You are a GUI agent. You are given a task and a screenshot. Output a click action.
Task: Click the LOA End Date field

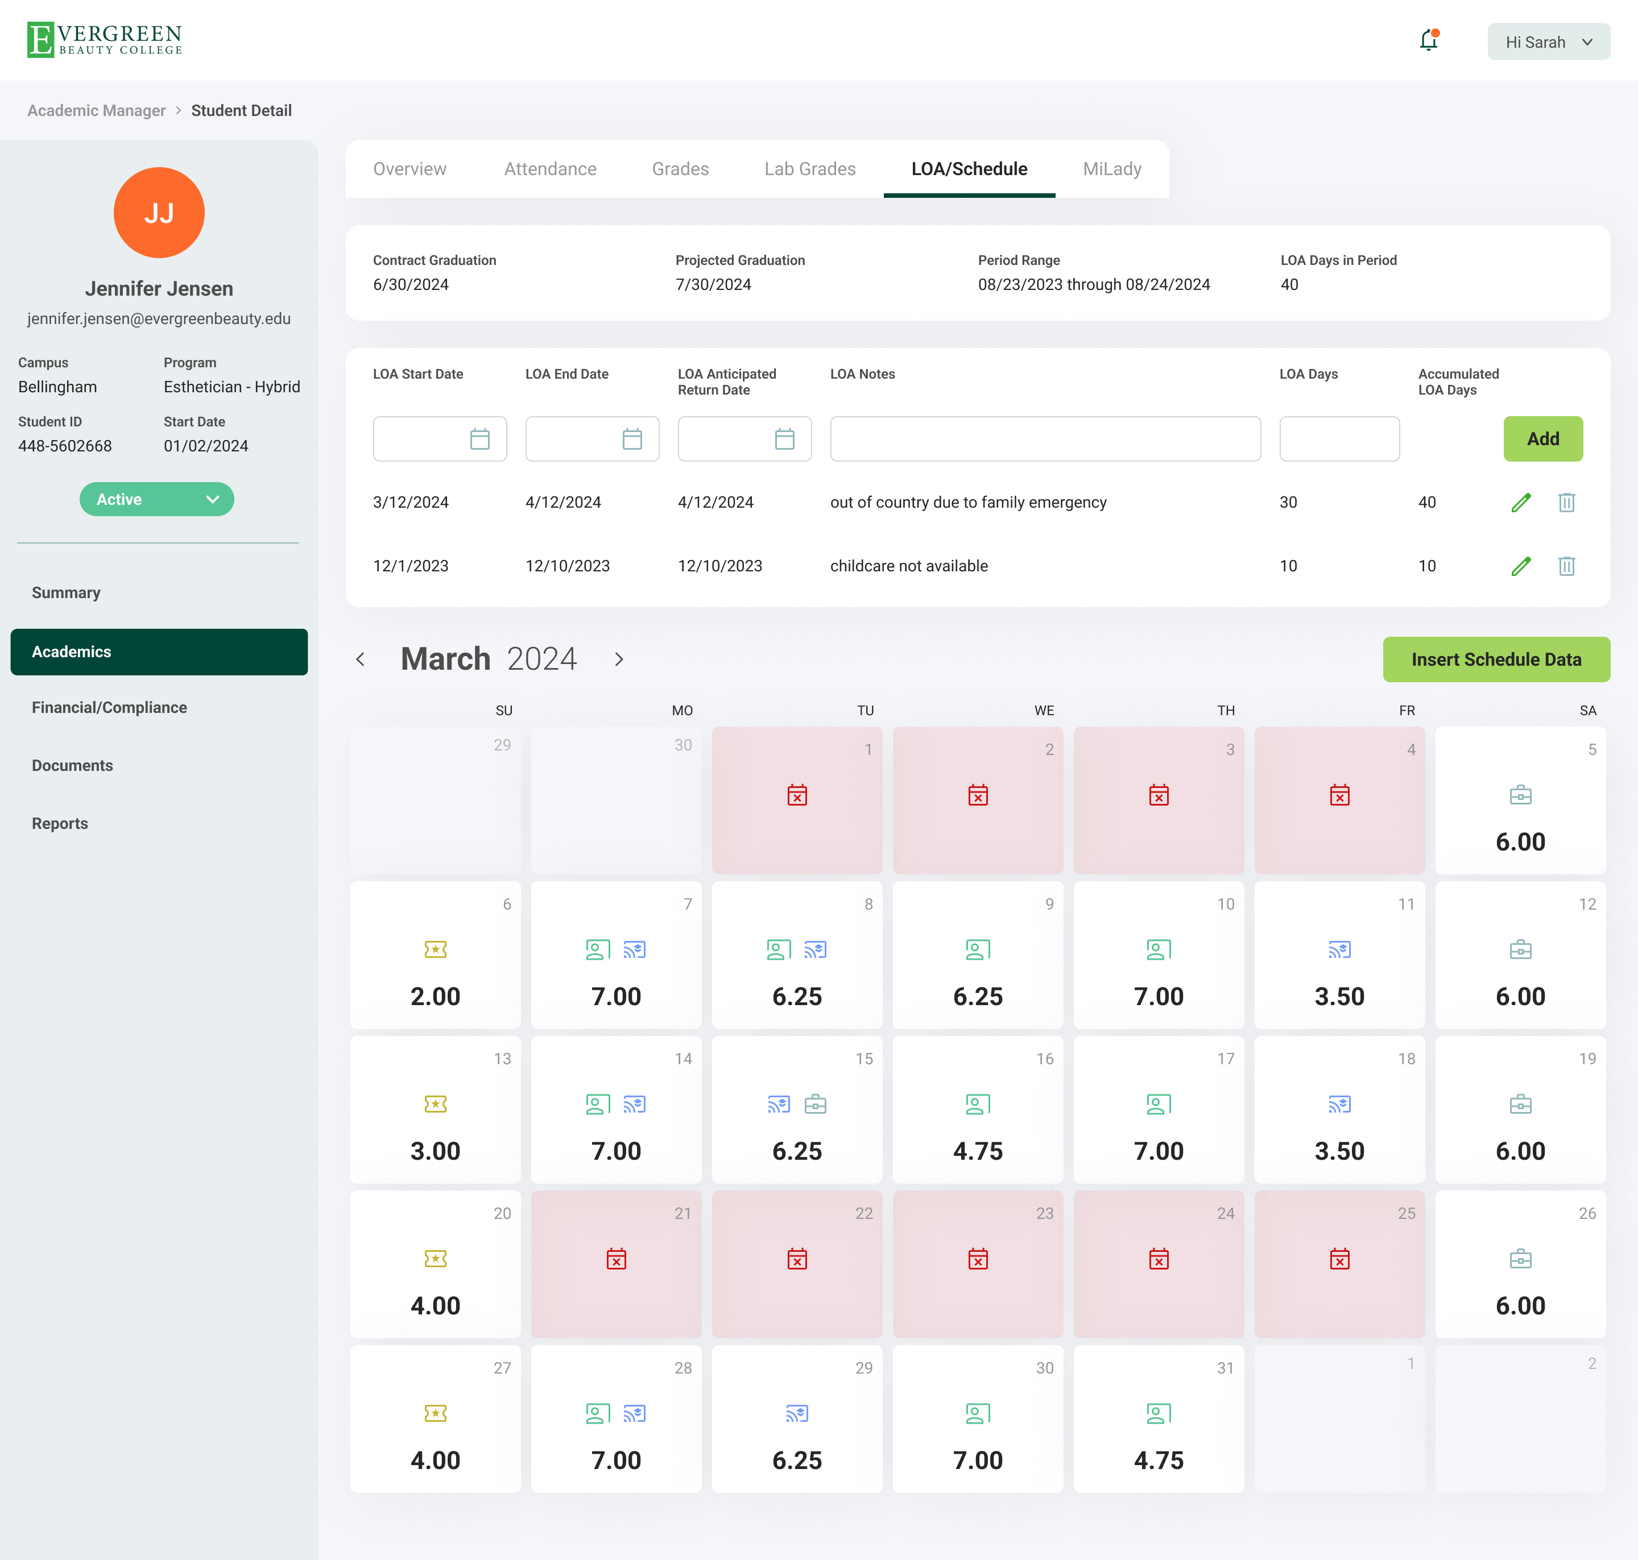pos(592,439)
